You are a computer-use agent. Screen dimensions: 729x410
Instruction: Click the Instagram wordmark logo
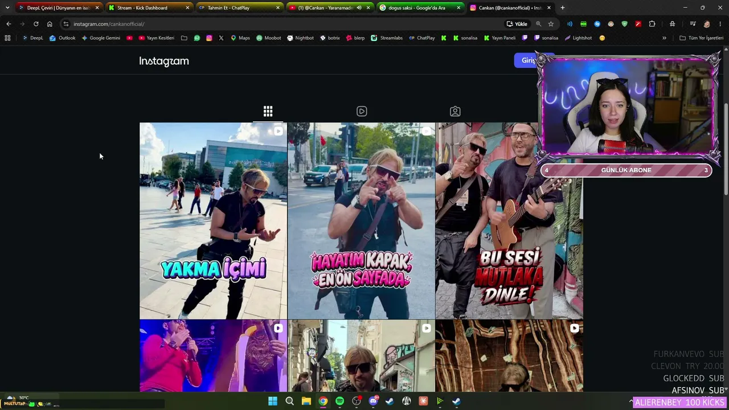164,61
